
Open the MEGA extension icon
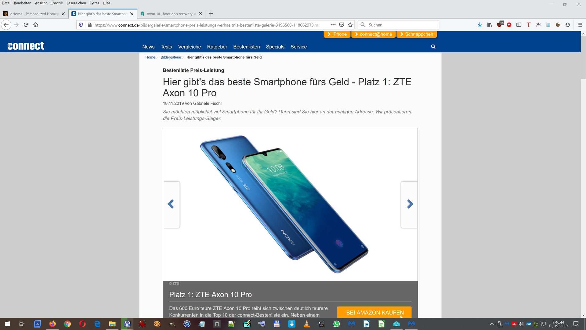(x=509, y=25)
